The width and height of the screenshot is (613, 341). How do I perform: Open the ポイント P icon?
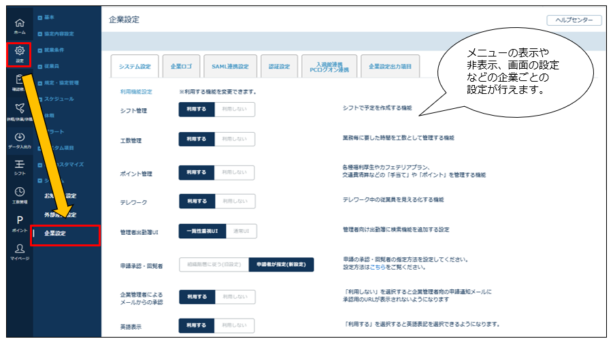(20, 223)
